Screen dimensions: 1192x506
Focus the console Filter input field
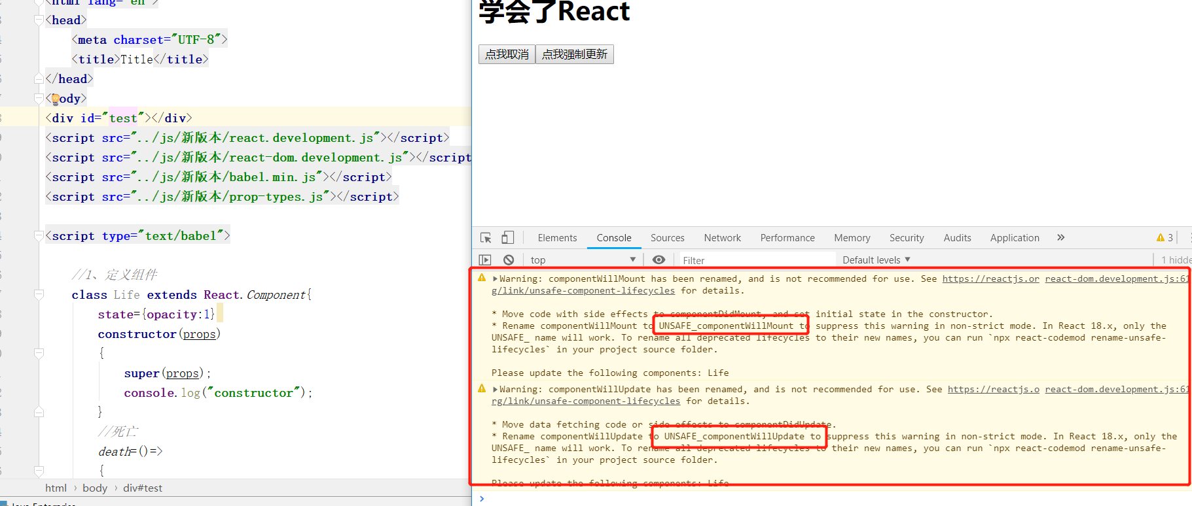click(757, 260)
